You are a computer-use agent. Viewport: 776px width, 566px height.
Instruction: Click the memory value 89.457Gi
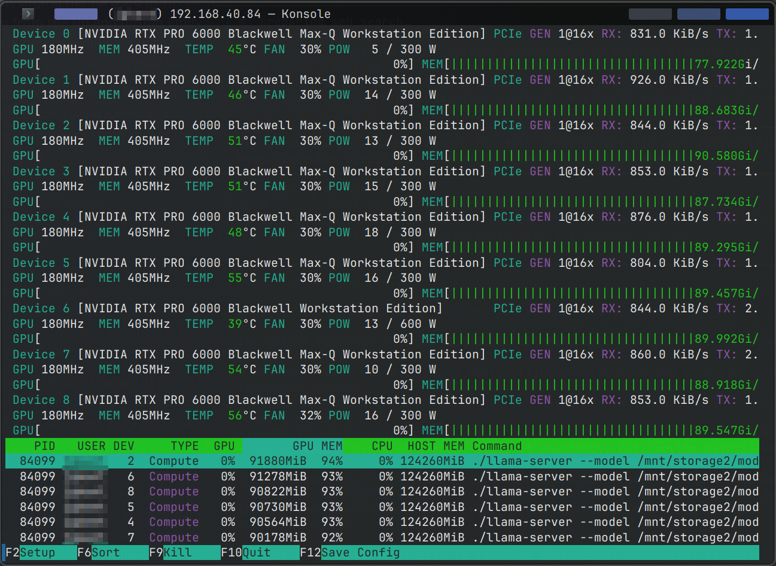pos(723,294)
